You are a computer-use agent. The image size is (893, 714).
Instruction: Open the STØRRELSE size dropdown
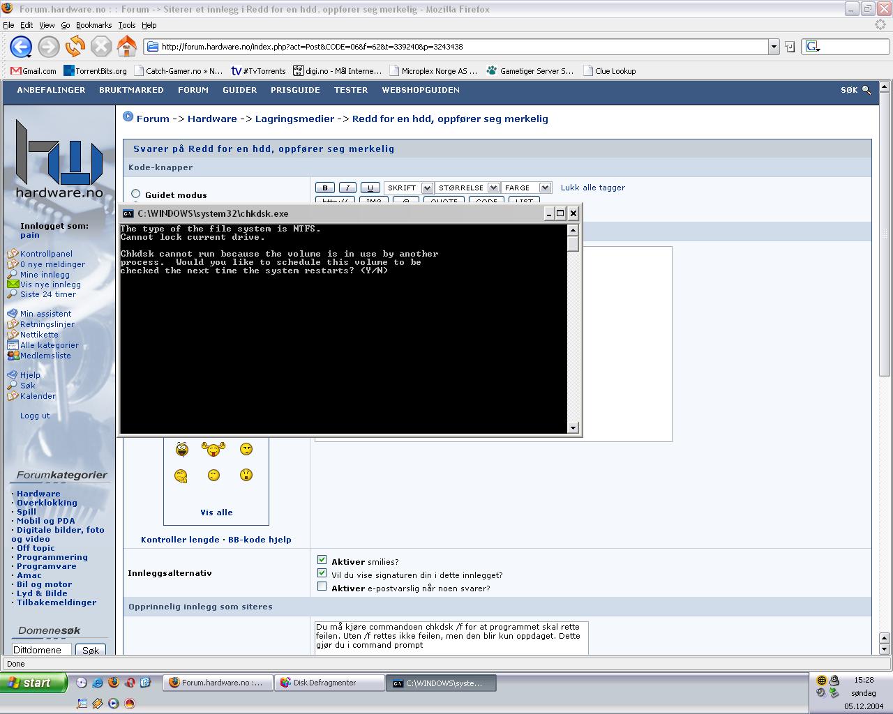click(467, 188)
